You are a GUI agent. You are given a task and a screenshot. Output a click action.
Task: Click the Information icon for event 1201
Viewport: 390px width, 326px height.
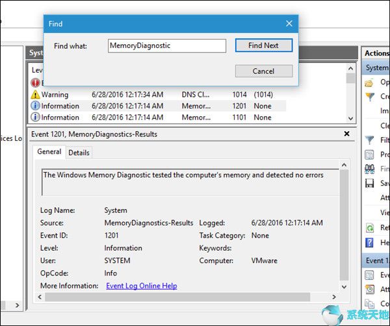pos(35,106)
